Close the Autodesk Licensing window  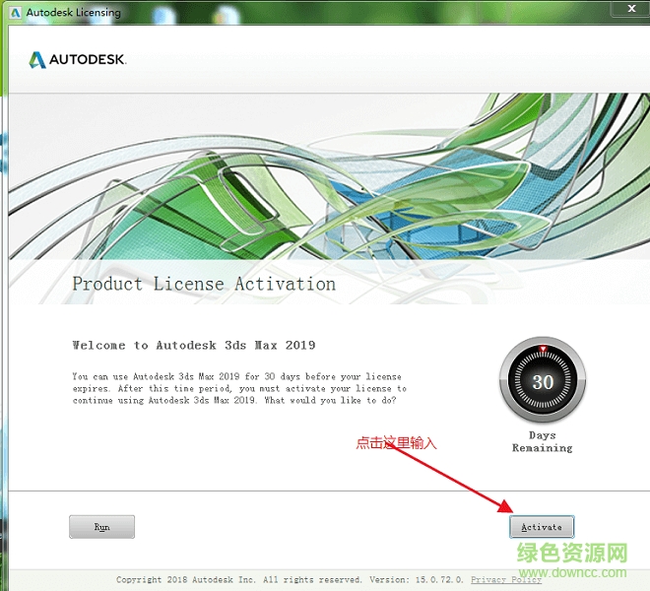point(631,8)
